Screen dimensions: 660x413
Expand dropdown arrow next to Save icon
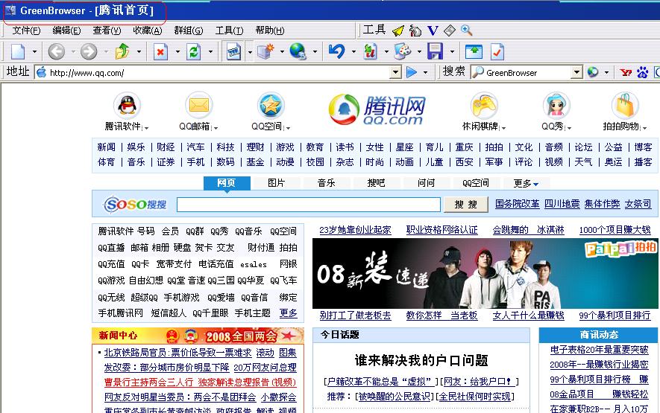click(452, 52)
